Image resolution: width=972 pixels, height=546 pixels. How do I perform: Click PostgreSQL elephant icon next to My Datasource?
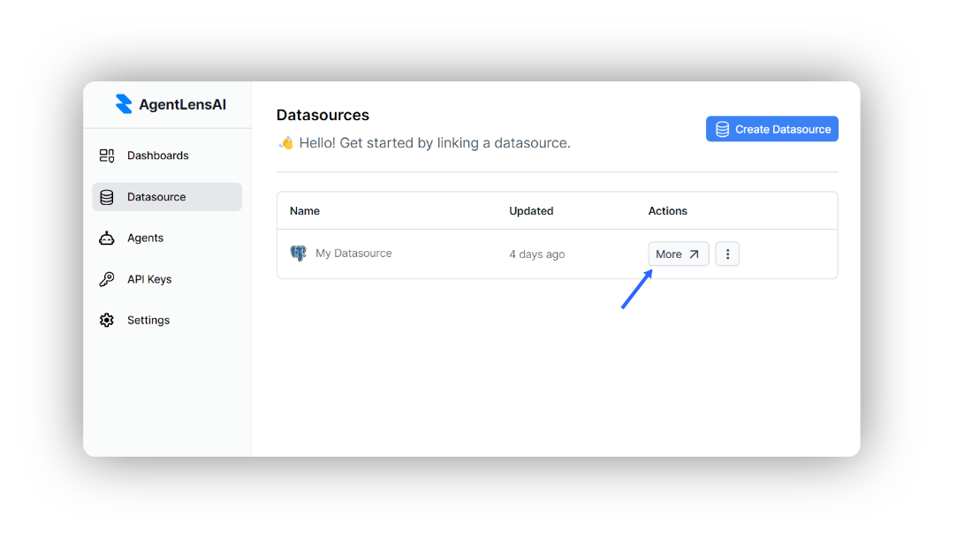point(299,254)
